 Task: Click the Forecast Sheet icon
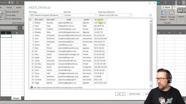pyautogui.click(x=172, y=13)
